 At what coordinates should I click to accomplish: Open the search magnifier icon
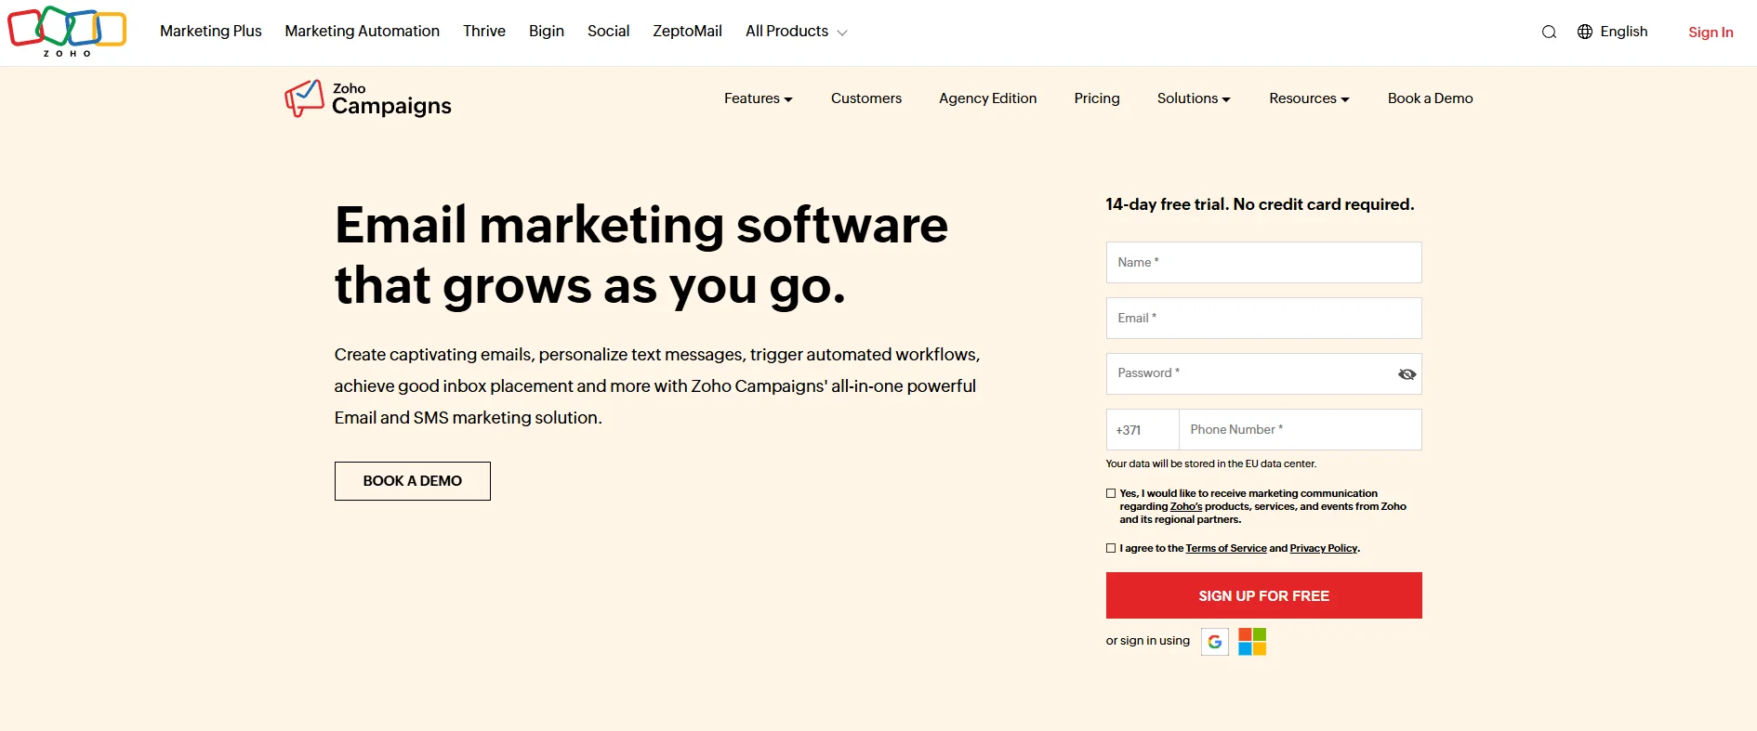pyautogui.click(x=1549, y=32)
